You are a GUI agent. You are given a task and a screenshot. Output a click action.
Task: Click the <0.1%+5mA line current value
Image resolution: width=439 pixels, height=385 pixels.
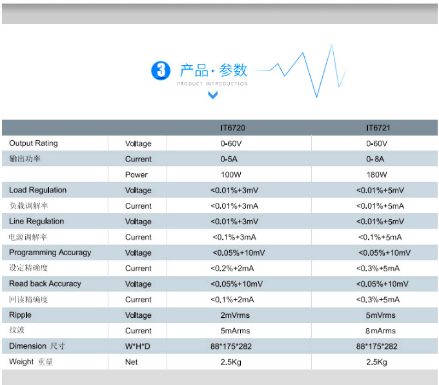point(380,237)
